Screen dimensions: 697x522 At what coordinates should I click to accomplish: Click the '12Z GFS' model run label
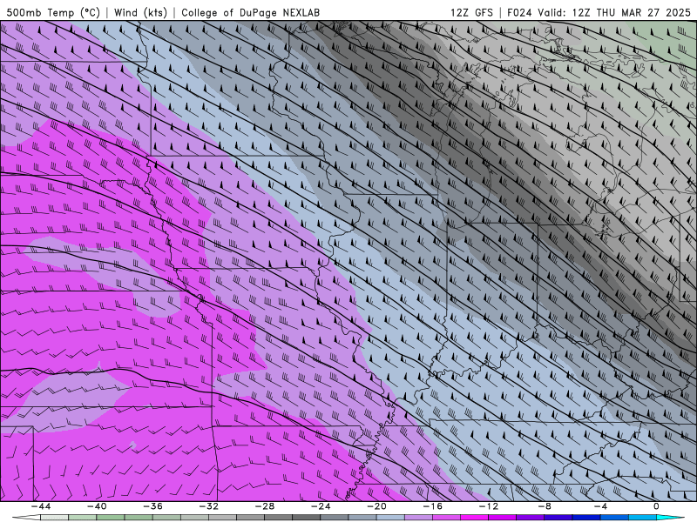pyautogui.click(x=471, y=12)
